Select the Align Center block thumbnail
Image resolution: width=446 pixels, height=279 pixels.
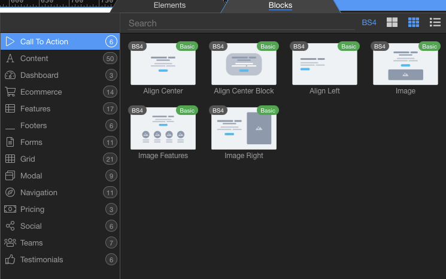click(163, 65)
